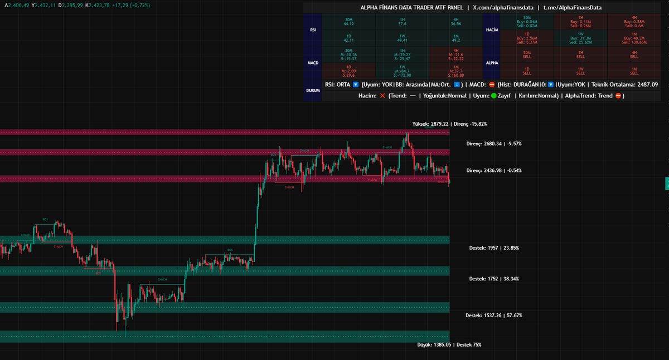Click the RSI 1M cell showing 49.2
This screenshot has height=360, width=669.
pyautogui.click(x=456, y=38)
